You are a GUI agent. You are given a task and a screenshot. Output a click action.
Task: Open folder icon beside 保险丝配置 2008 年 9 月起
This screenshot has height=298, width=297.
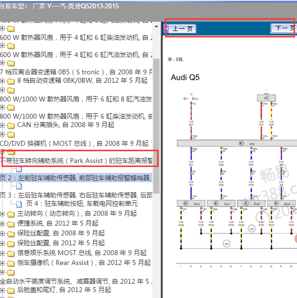[11, 234]
